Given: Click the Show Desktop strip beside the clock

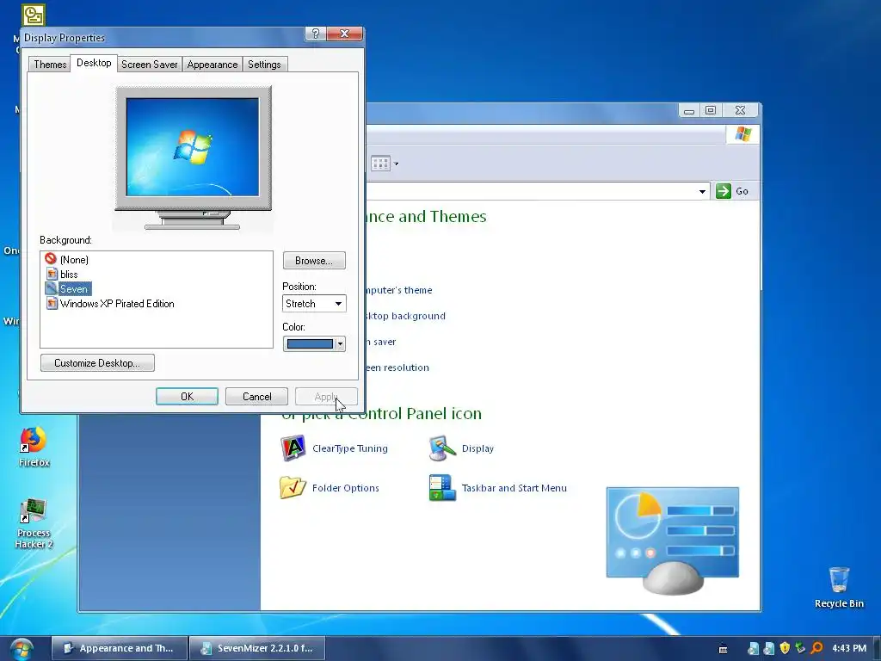Looking at the screenshot, I should coord(877,648).
